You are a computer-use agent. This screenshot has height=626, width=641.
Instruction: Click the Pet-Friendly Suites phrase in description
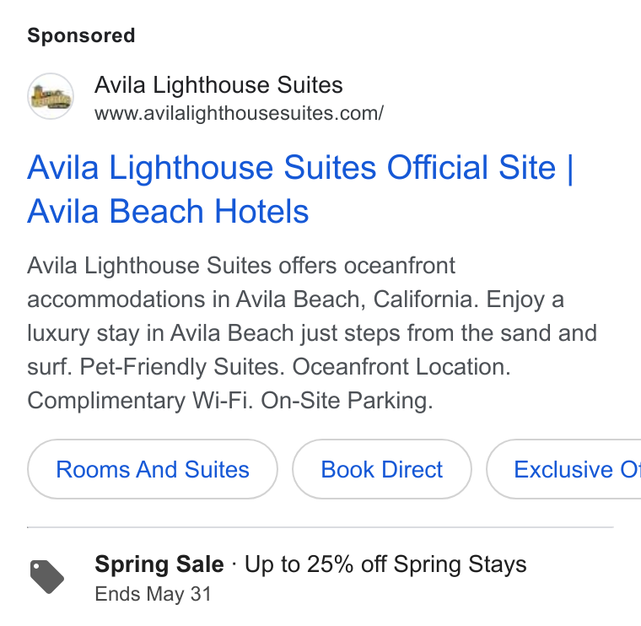click(x=182, y=367)
